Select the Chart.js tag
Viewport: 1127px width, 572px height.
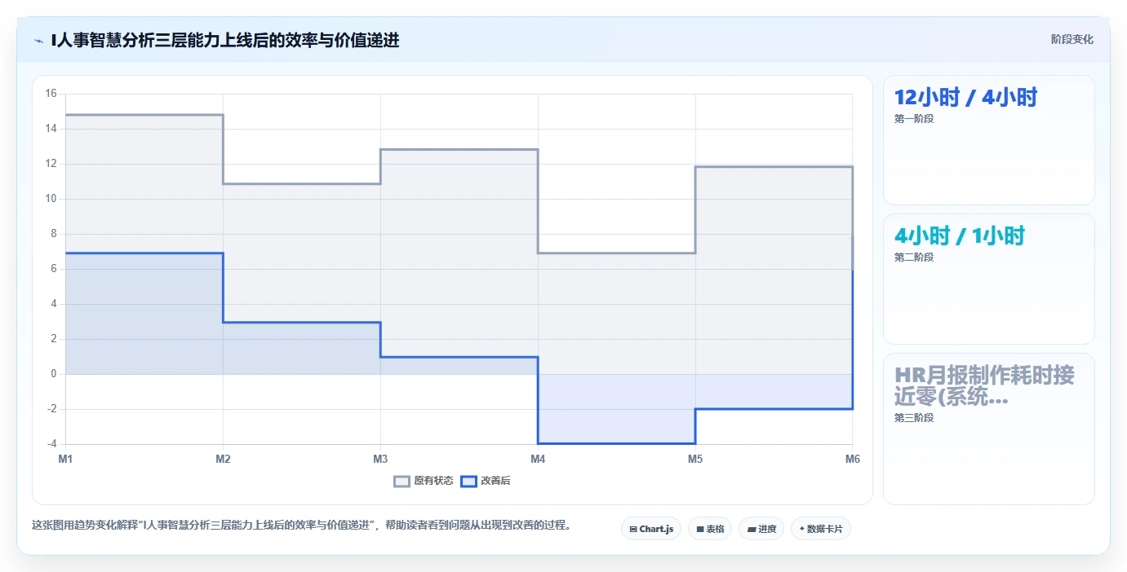(651, 529)
